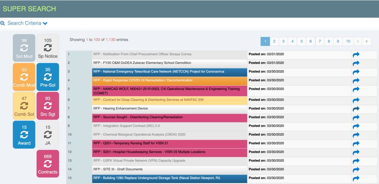Go to results page 3
379x184 pixels.
click(283, 41)
